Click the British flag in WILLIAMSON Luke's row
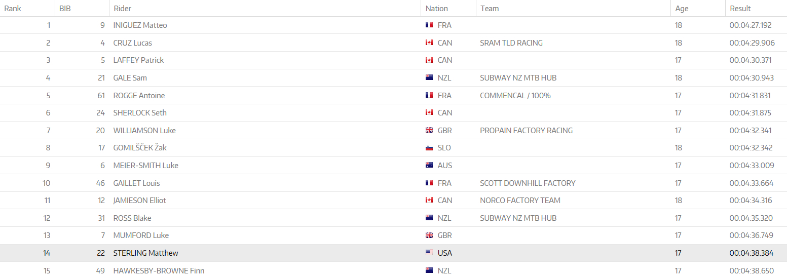 click(x=429, y=130)
